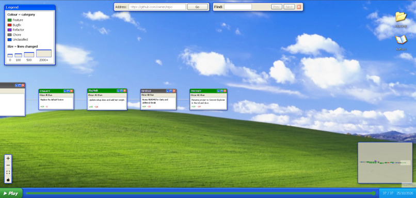Close the 'Revise README' commit card
The image size is (416, 198).
pos(174,91)
